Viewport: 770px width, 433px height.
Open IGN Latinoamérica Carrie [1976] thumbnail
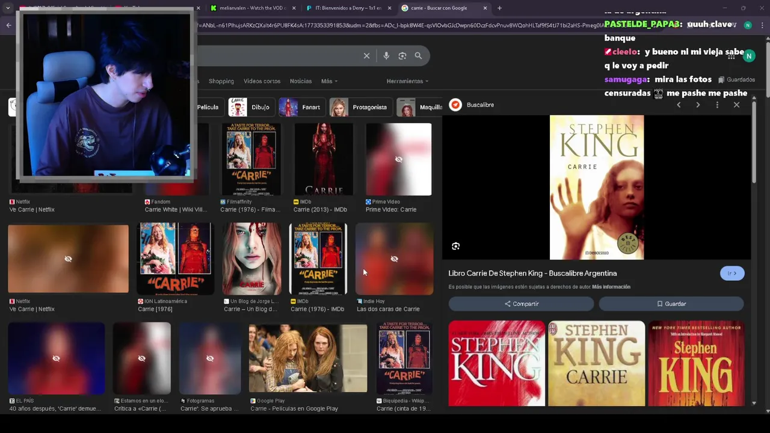click(x=176, y=259)
